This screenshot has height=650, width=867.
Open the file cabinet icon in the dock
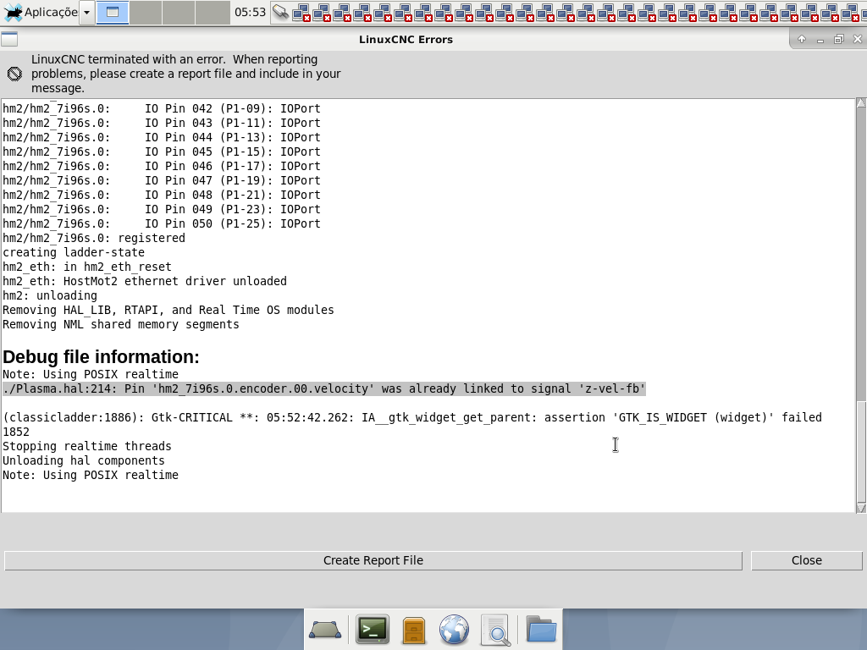413,630
